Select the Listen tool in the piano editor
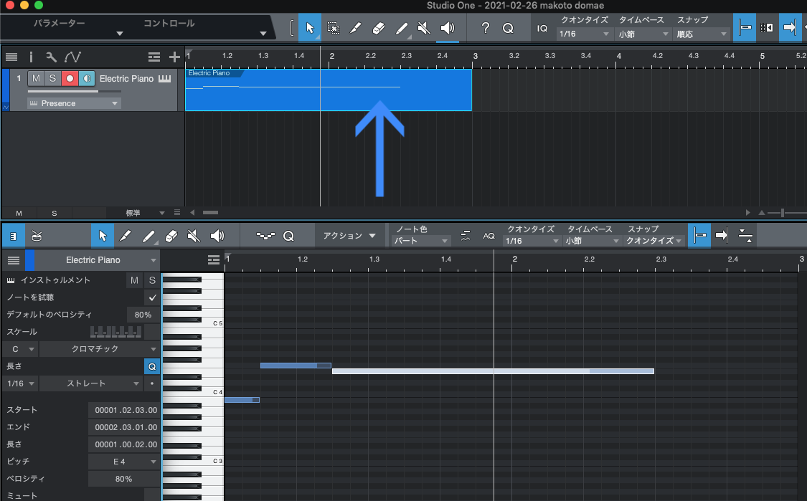The width and height of the screenshot is (807, 501). (217, 236)
